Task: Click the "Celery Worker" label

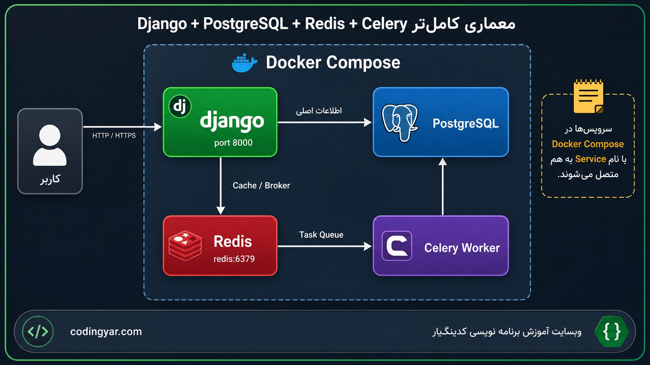Action: point(462,248)
